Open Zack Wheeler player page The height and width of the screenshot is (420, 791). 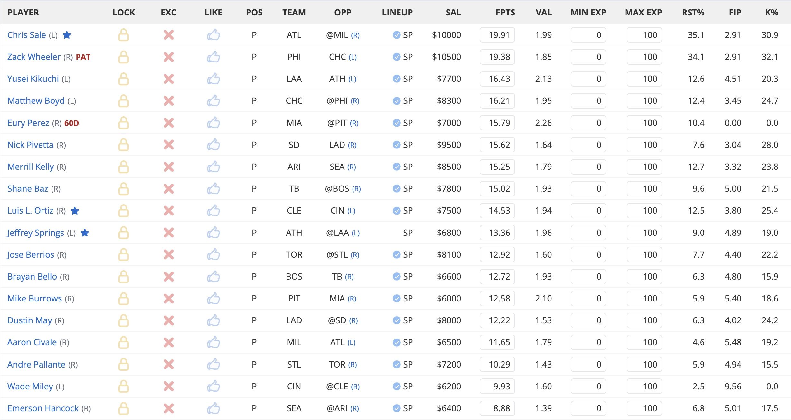34,57
